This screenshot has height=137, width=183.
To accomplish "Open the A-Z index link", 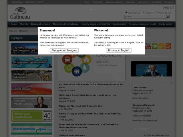I will coord(143,2).
